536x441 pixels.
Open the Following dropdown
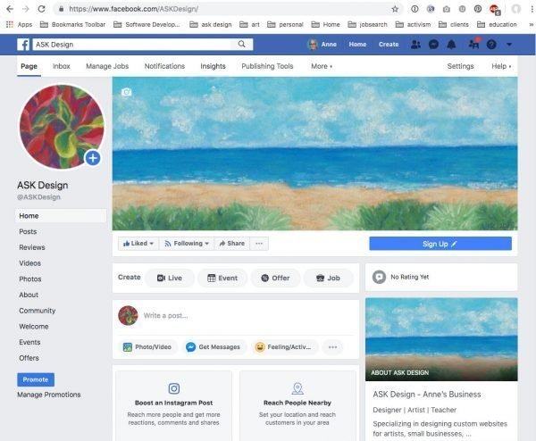[187, 244]
